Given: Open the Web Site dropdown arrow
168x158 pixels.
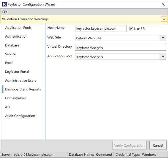Looking at the screenshot, I should click(163, 38).
